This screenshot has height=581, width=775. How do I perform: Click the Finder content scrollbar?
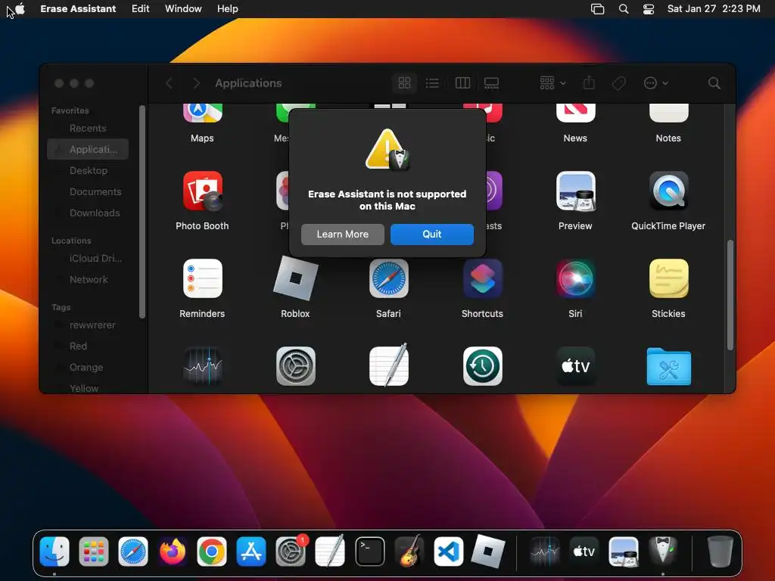730,295
